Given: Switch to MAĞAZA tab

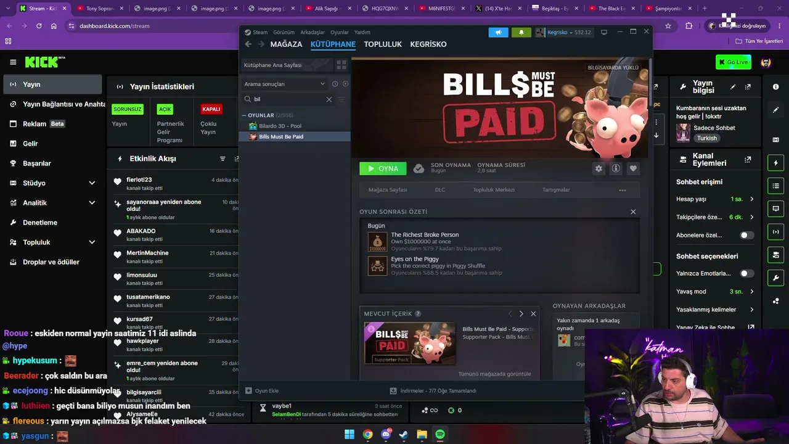Looking at the screenshot, I should (286, 44).
